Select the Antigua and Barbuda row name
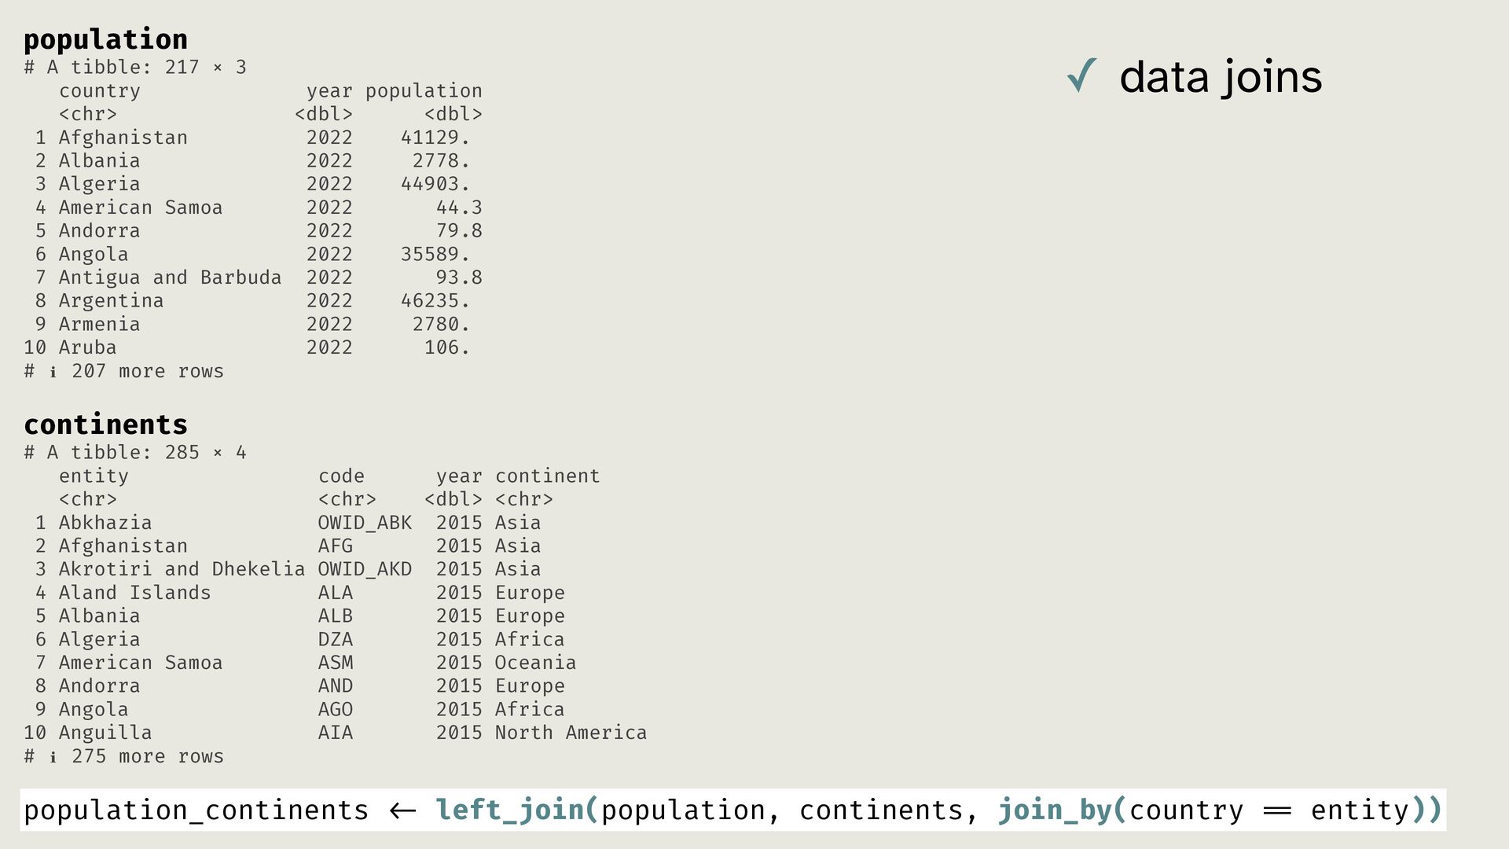The image size is (1509, 849). 170,277
